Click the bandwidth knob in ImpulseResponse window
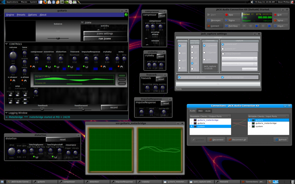The image size is (295, 184). coord(164,112)
